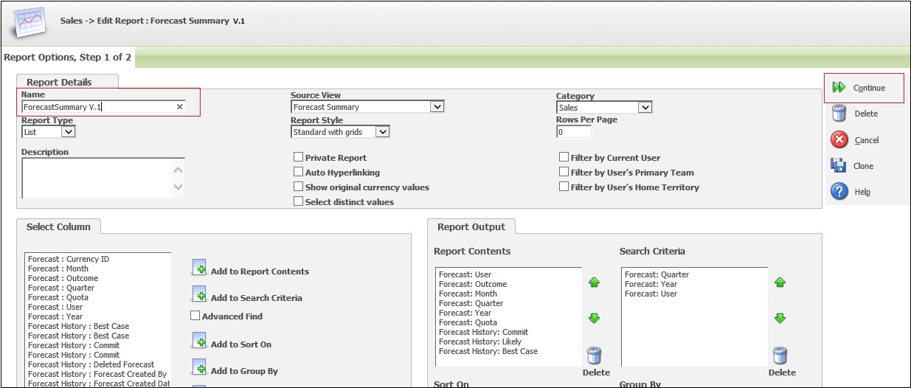Click the Add to Report Contents plus icon
The width and height of the screenshot is (911, 388).
[198, 268]
